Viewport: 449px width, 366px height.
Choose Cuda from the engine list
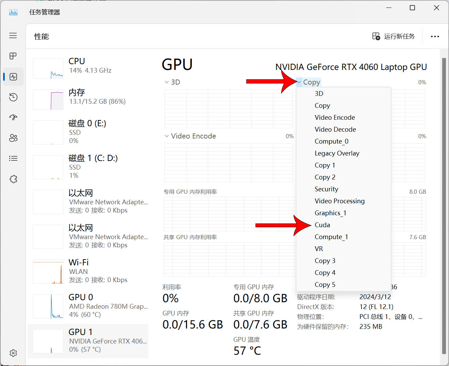coord(322,225)
